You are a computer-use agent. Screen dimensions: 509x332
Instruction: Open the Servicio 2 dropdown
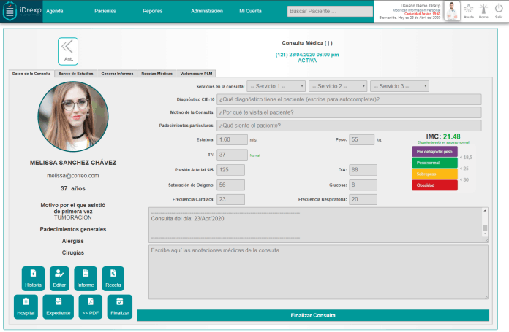click(337, 86)
